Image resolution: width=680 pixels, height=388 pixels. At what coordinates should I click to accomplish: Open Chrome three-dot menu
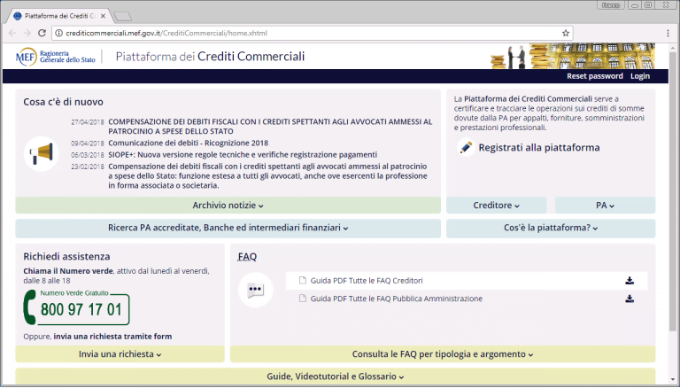coord(668,33)
